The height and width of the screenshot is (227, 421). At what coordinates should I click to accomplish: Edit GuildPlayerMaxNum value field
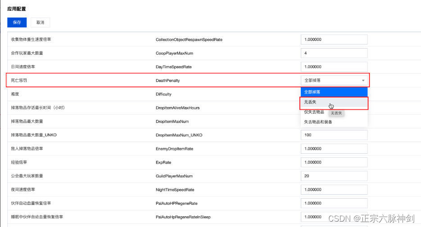(x=334, y=176)
